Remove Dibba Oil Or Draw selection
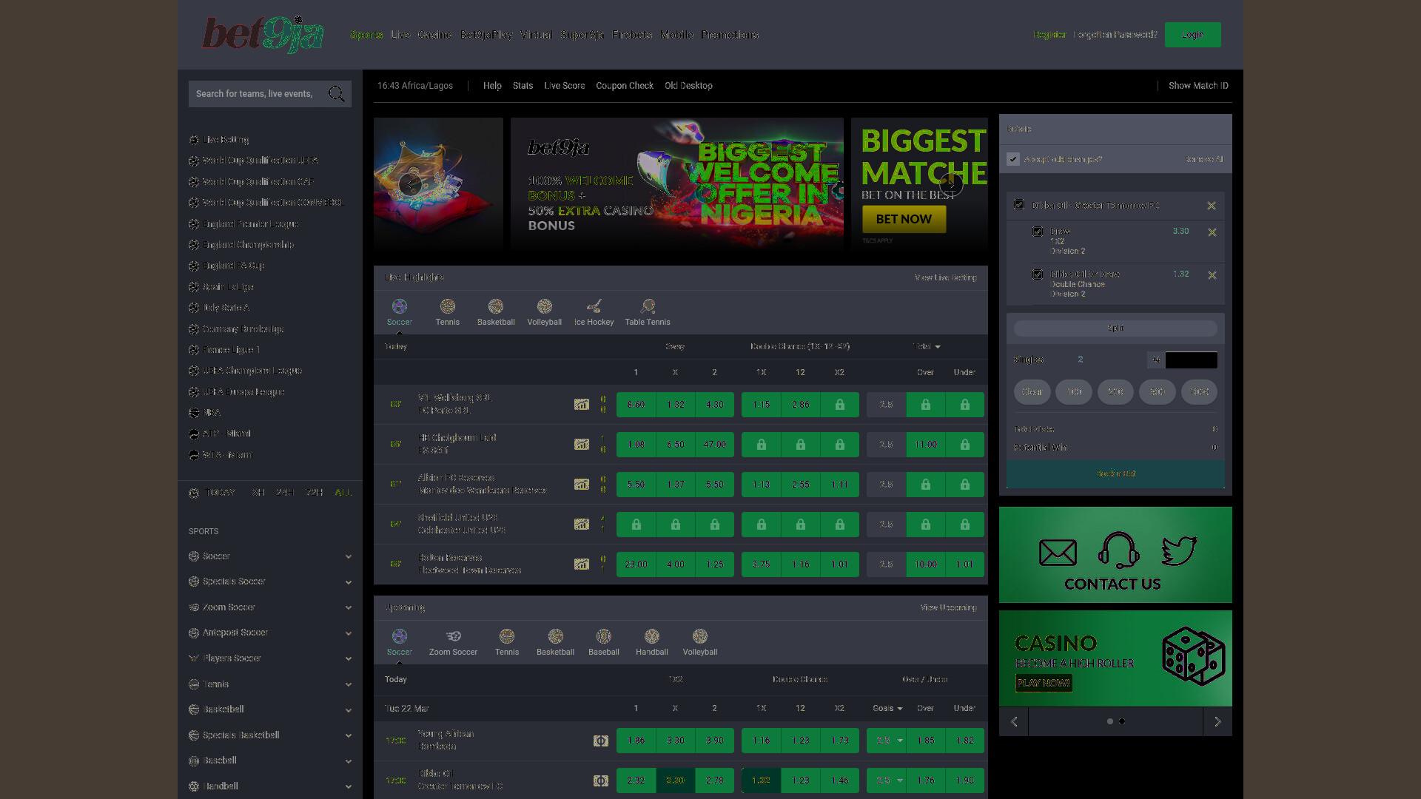The height and width of the screenshot is (799, 1421). pos(1212,275)
